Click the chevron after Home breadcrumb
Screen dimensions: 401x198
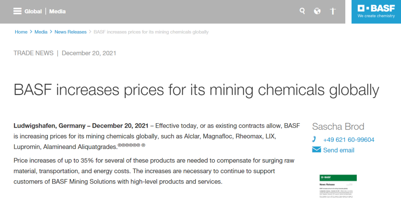(x=31, y=32)
